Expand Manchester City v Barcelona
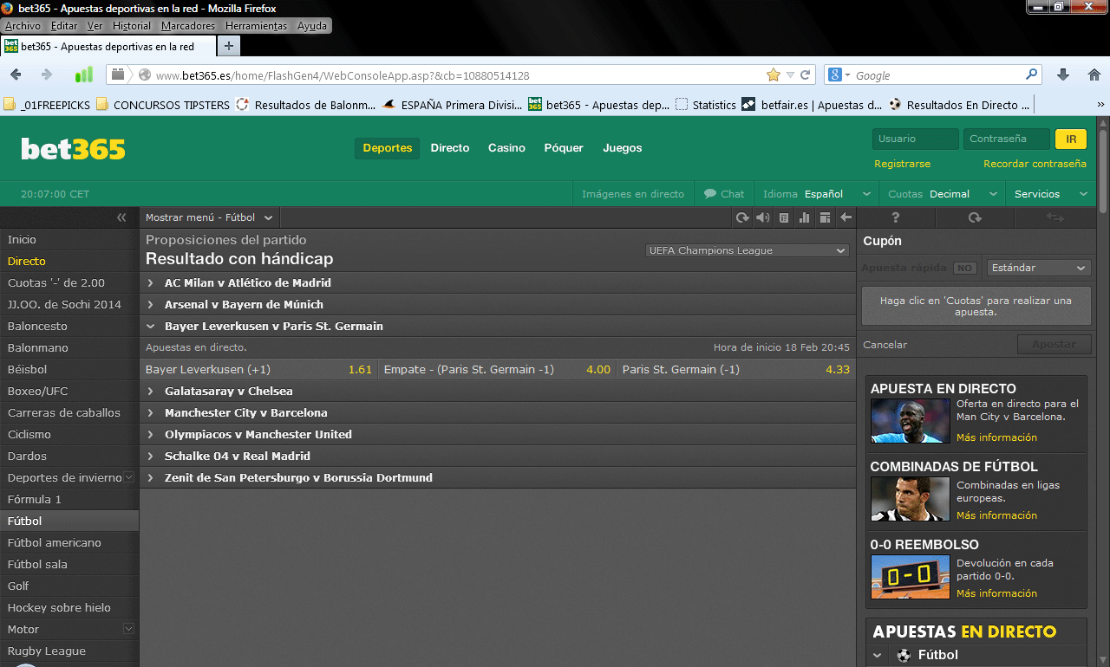This screenshot has height=667, width=1110. pos(498,412)
